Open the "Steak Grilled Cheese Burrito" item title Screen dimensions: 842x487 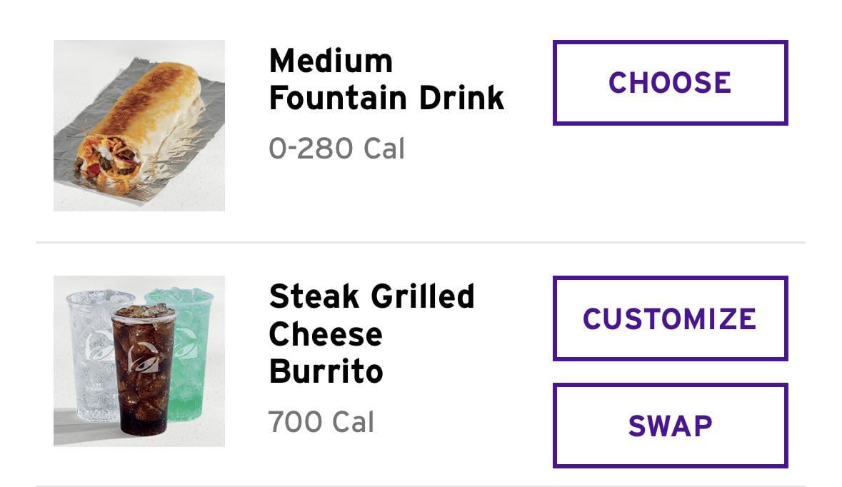(x=371, y=333)
